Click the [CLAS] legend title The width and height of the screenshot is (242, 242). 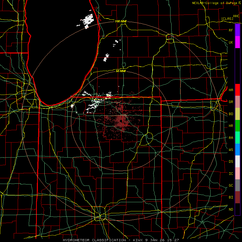[227, 19]
